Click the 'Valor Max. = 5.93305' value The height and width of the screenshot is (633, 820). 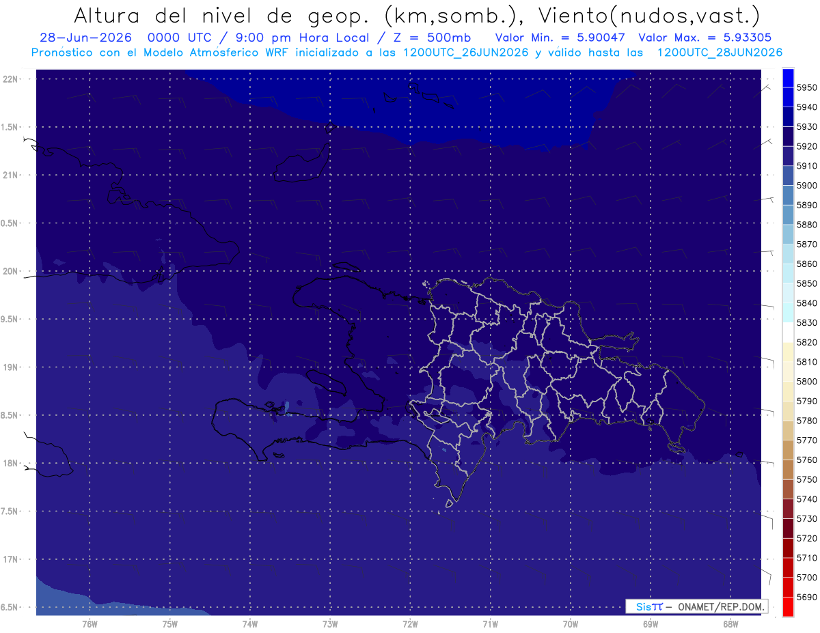[705, 38]
